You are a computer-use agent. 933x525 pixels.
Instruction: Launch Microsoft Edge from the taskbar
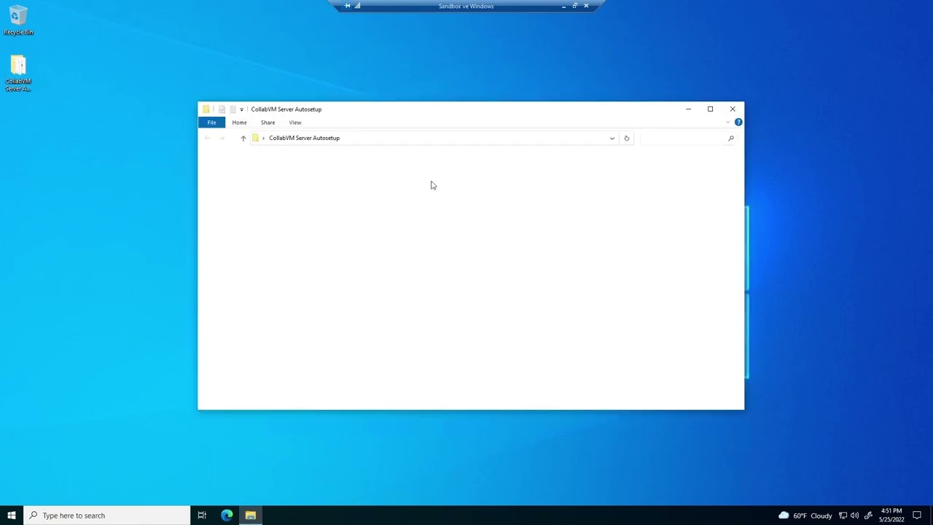coord(227,516)
